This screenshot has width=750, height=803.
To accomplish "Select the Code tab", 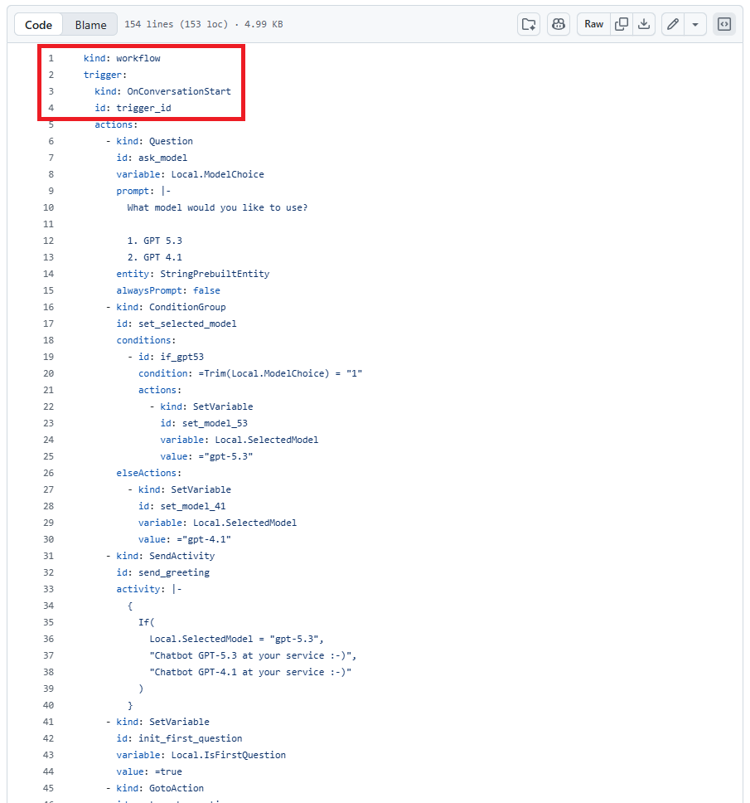I will click(39, 24).
